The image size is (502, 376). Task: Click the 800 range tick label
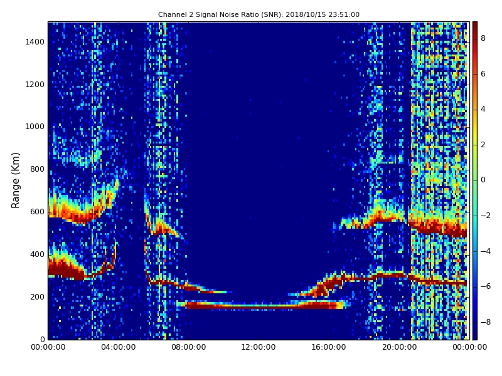[x=37, y=169]
